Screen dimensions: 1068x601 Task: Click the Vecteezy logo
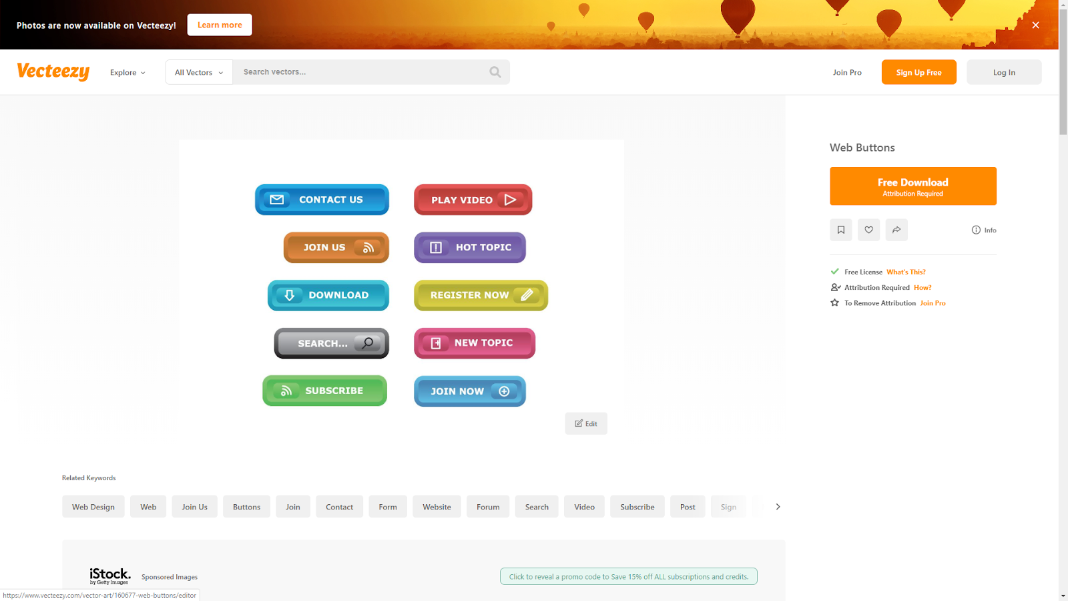[53, 72]
